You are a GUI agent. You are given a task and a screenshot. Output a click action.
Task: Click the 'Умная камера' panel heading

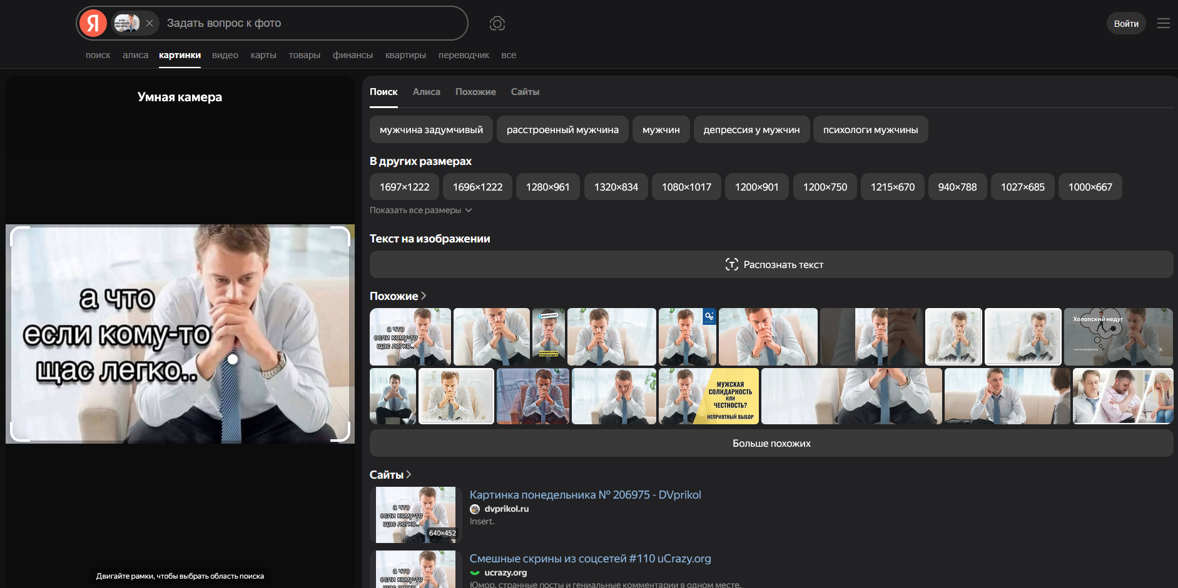(180, 97)
